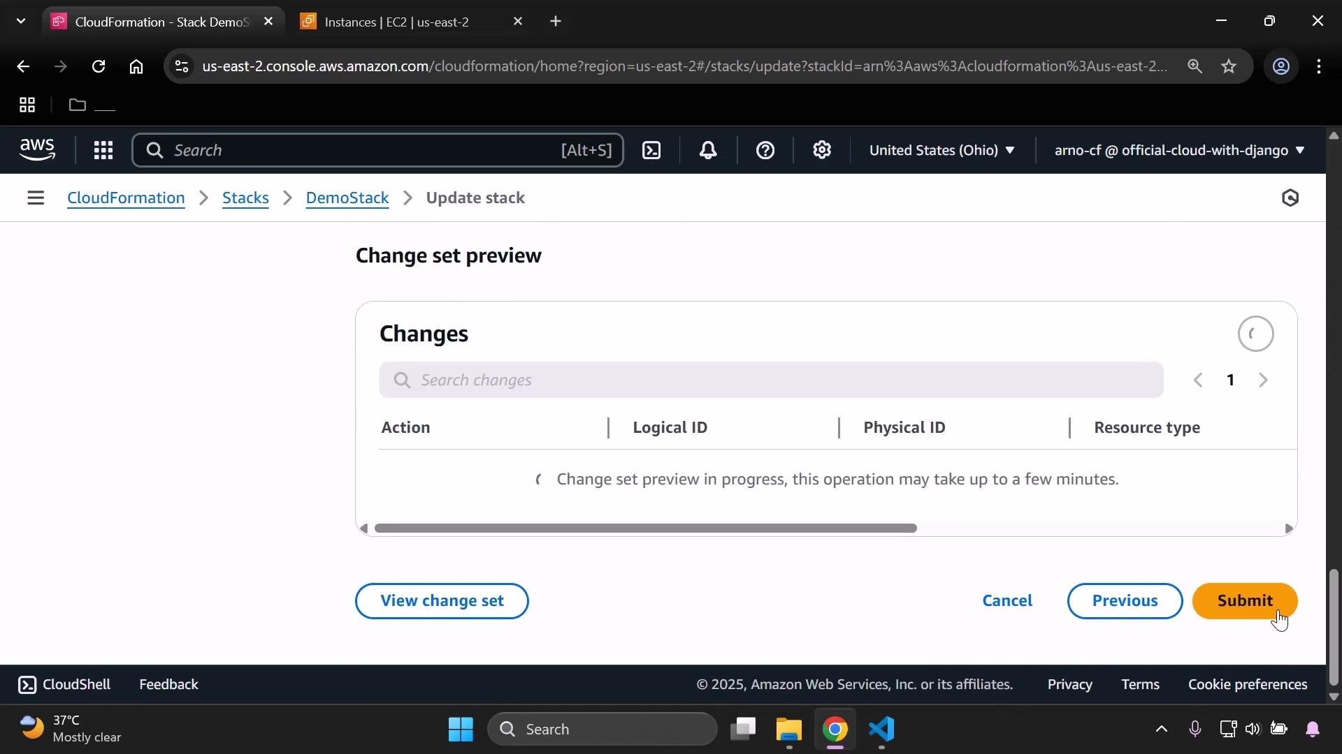This screenshot has width=1342, height=754.
Task: Open the microphone tray icon
Action: [x=1195, y=730]
